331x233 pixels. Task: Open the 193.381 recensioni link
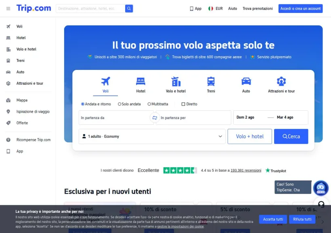(246, 170)
